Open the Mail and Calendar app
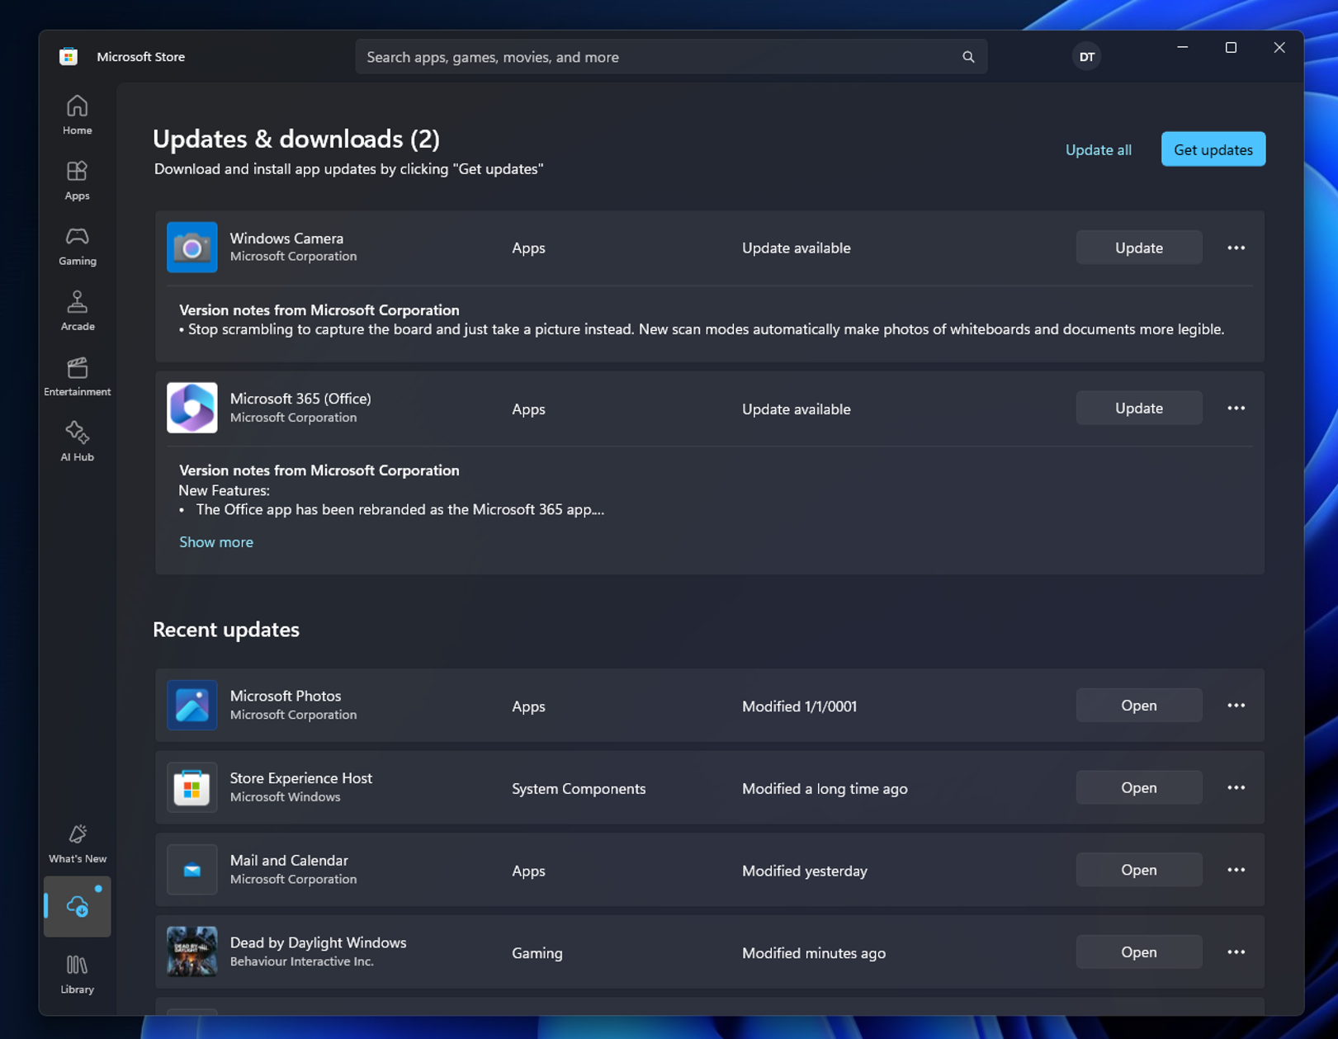 [x=1138, y=870]
